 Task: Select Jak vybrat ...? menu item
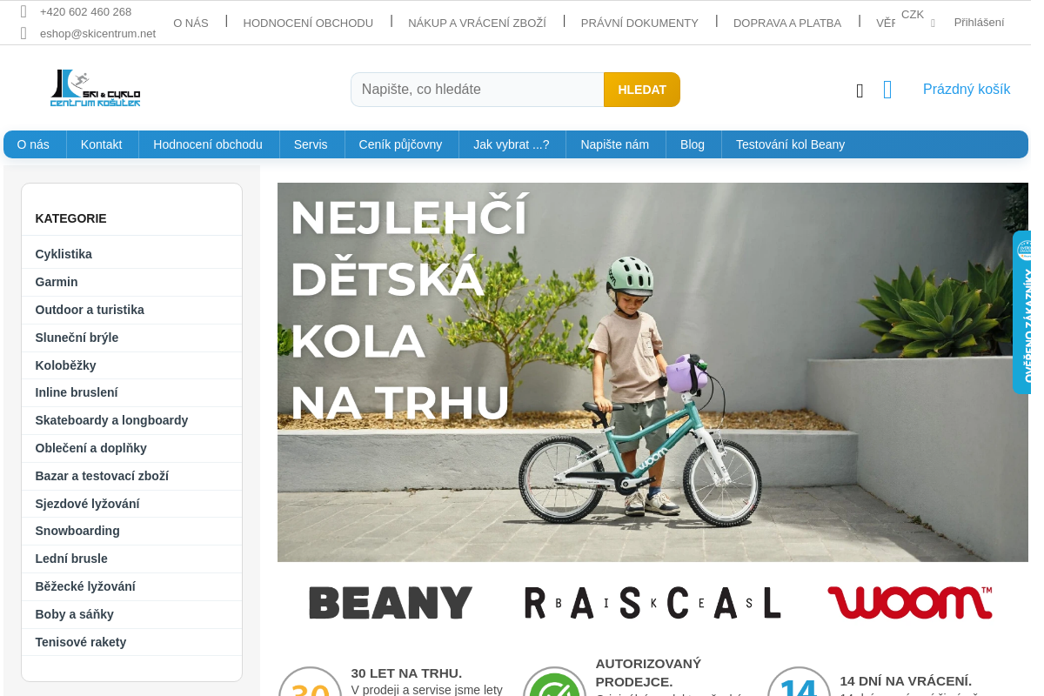click(512, 144)
